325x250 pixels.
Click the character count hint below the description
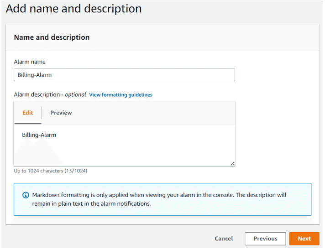pyautogui.click(x=51, y=171)
